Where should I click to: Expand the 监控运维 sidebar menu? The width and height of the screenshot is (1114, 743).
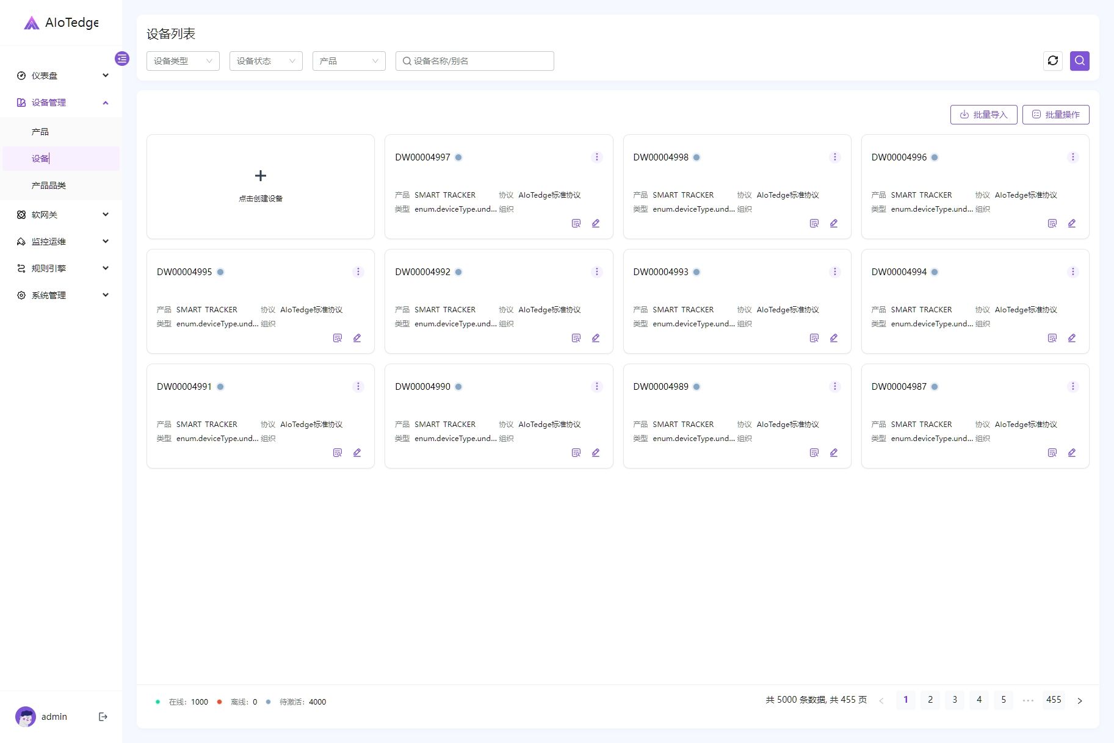tap(61, 242)
